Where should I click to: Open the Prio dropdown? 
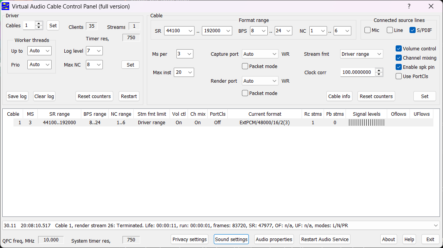point(39,65)
